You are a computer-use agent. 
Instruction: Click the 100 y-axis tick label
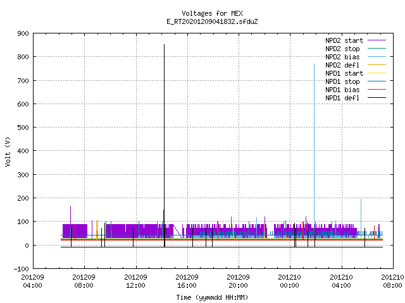coord(23,222)
